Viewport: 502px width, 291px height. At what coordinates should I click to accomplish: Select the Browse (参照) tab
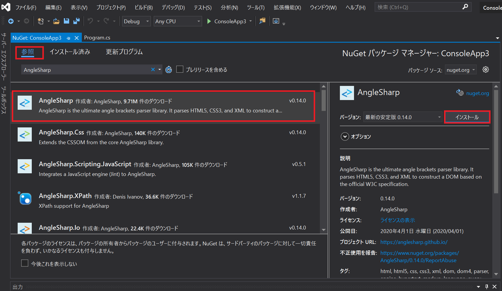(28, 52)
